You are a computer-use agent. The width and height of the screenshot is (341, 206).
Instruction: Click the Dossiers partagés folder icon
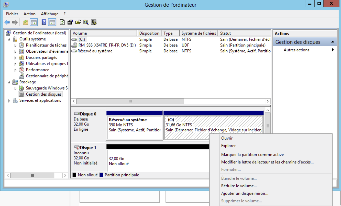(22, 58)
